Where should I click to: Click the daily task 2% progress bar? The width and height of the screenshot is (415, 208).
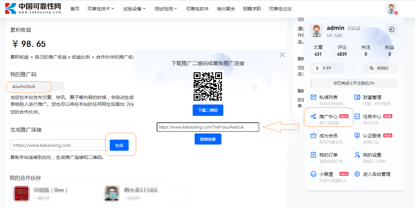354,83
